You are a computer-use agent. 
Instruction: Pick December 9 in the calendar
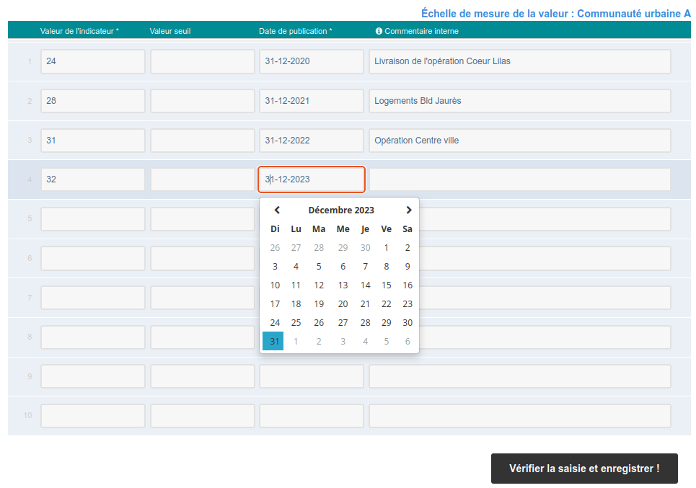[408, 266]
